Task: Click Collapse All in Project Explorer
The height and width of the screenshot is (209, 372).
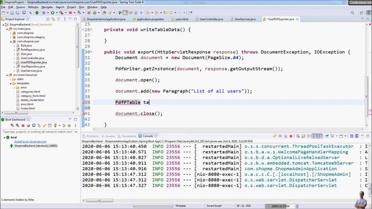Action: pos(48,19)
